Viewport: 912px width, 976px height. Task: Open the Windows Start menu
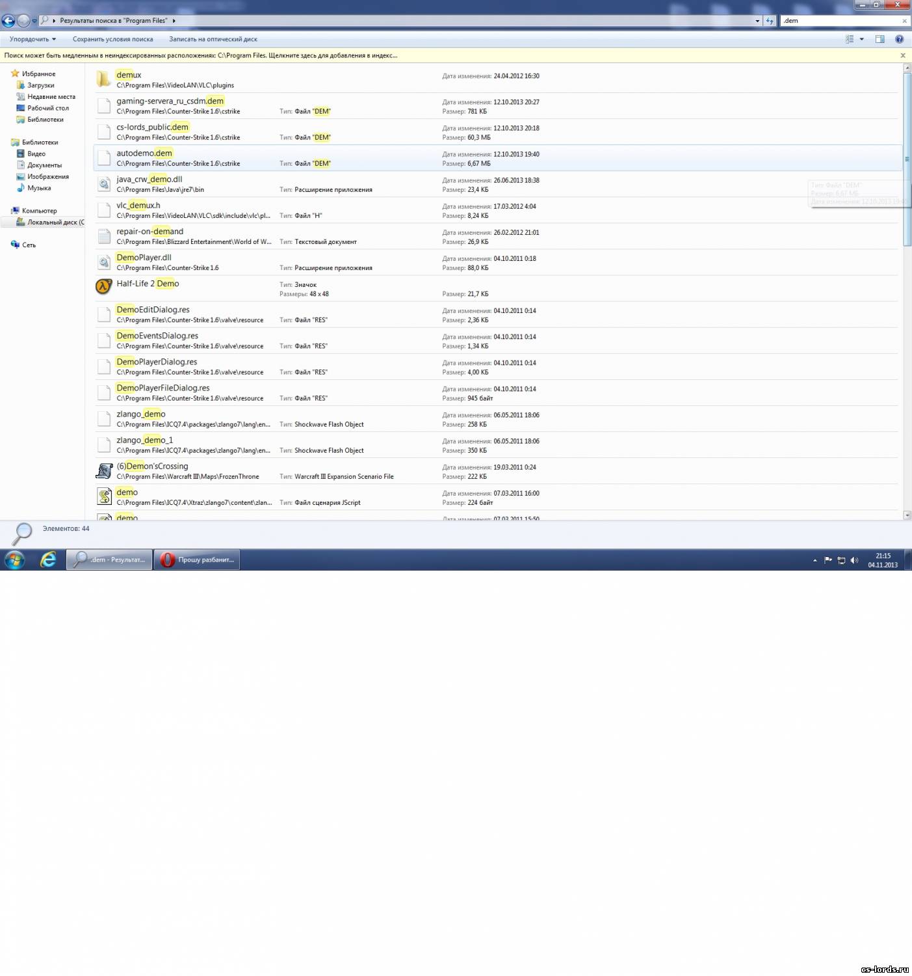tap(14, 560)
